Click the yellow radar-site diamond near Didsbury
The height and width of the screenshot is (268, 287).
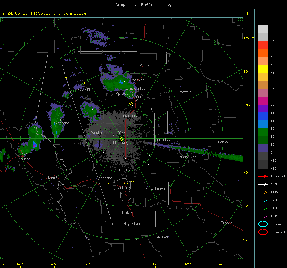click(121, 139)
